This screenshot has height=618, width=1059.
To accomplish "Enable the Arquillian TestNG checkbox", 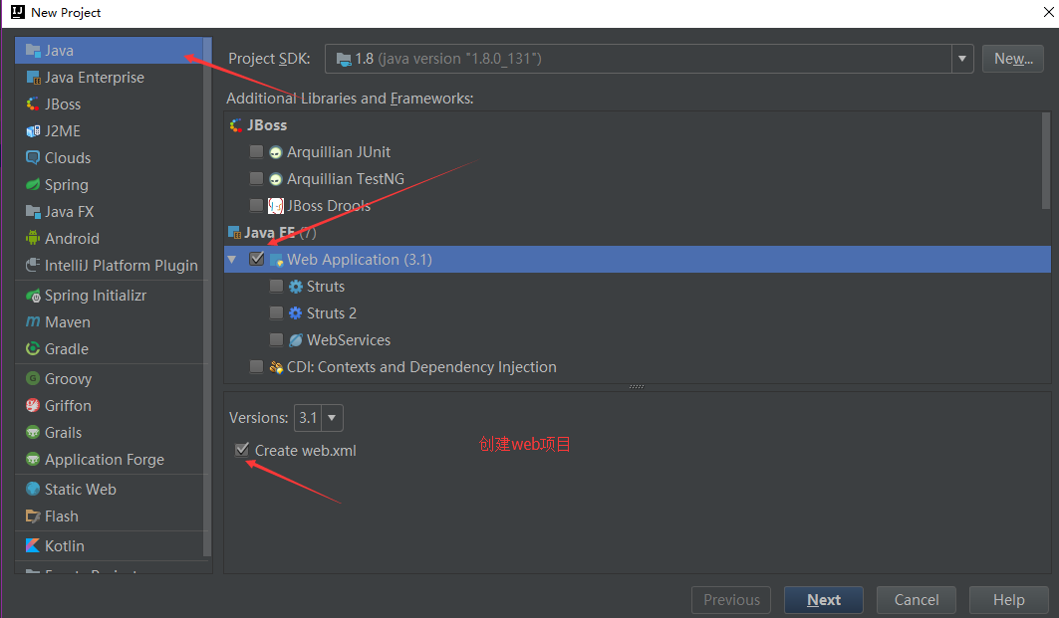I will [256, 179].
